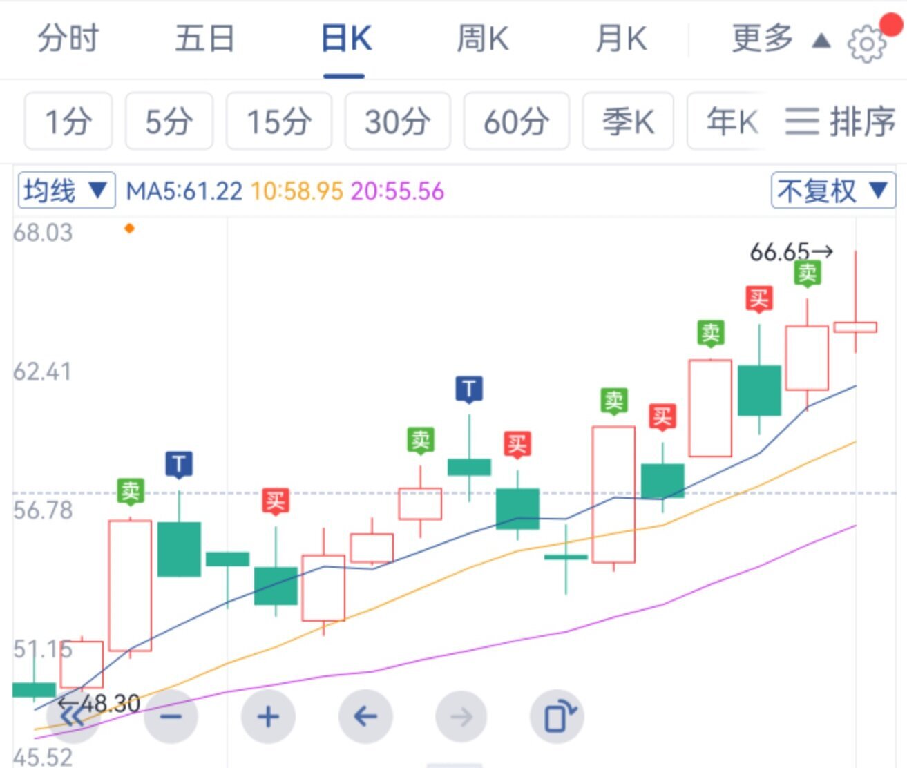Switch to the 周K weekly tab
Screen dimensions: 907x768
click(482, 39)
